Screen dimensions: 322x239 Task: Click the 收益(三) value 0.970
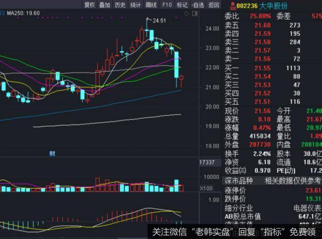point(262,171)
